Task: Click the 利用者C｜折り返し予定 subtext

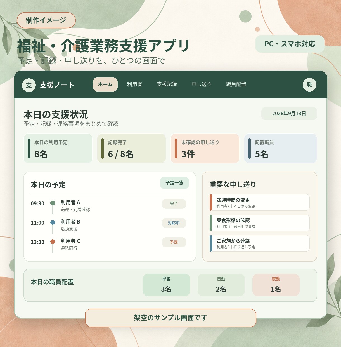Action: coord(236,247)
